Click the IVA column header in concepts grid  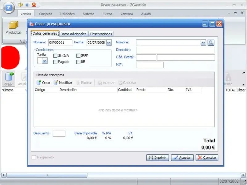(194, 90)
